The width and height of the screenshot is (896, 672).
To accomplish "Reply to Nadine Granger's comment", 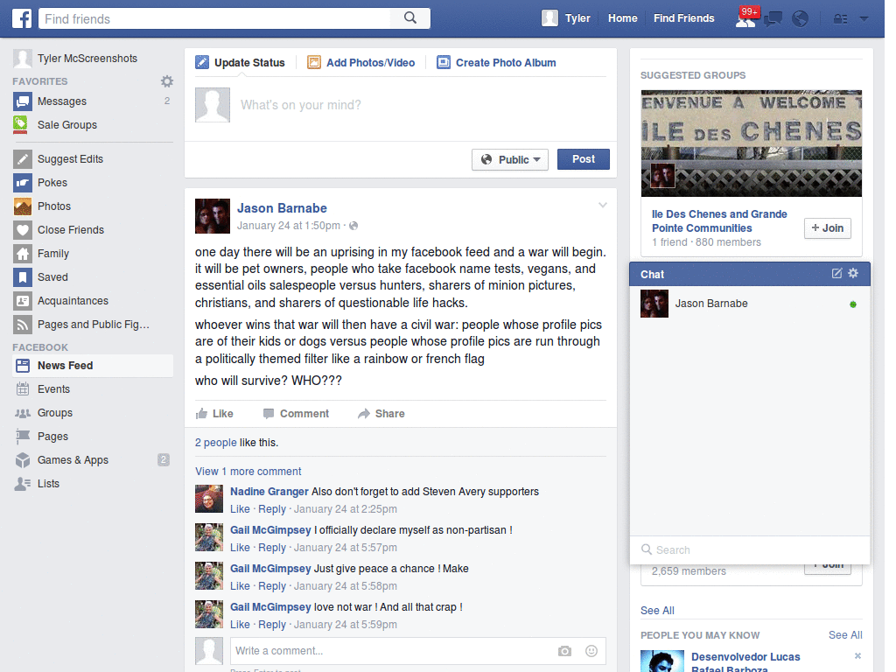I will 272,509.
